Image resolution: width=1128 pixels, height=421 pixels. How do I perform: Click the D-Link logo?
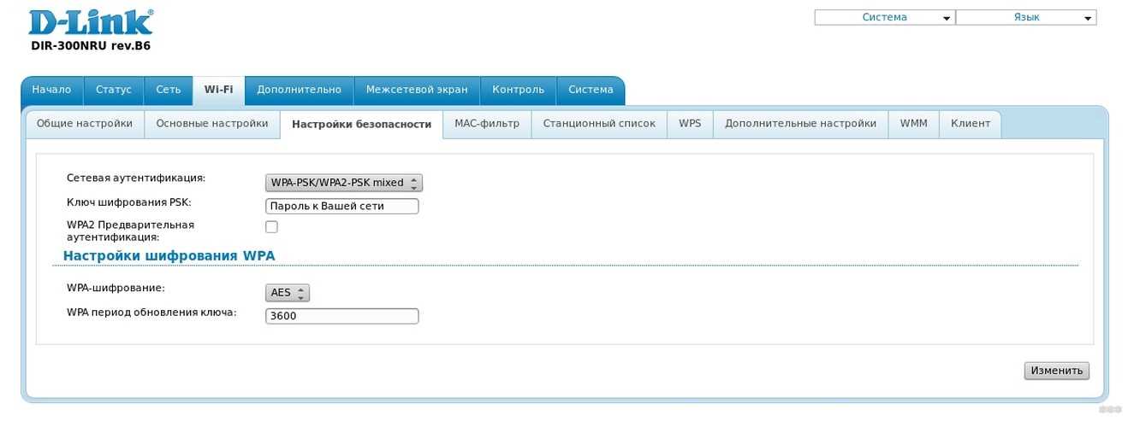coord(92,22)
